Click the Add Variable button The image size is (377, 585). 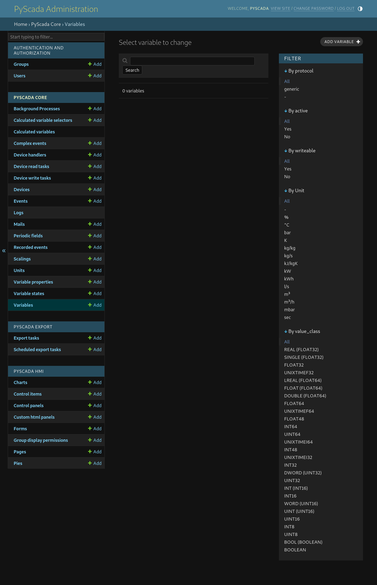pyautogui.click(x=342, y=42)
